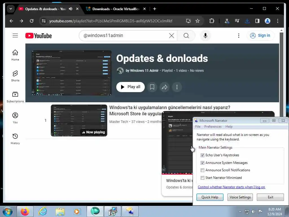Open Narrator Preferences menu

click(x=213, y=127)
